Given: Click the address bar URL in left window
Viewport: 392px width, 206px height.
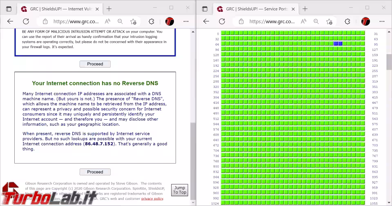Looking at the screenshot, I should coord(76,22).
